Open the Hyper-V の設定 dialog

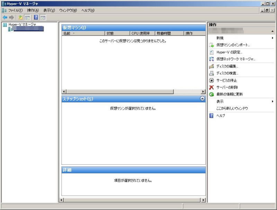click(x=231, y=52)
